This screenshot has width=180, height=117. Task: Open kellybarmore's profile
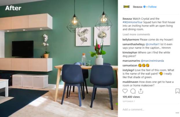pyautogui.click(x=131, y=40)
